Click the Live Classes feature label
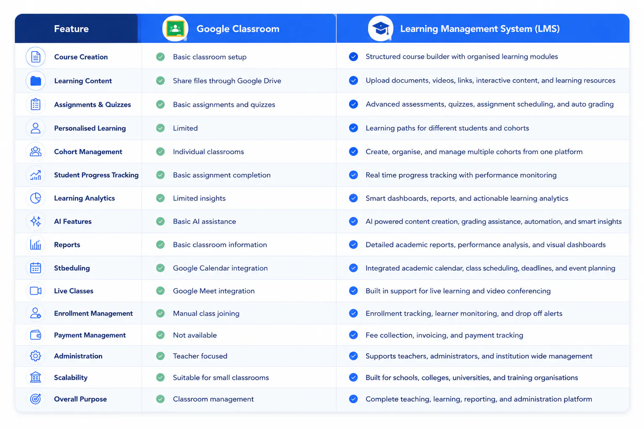This screenshot has height=429, width=644. coord(73,291)
